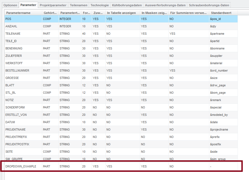This screenshot has width=249, height=180.
Task: Click INTEGER type in the ANZAHL row
Action: tap(70, 26)
